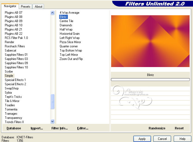193x142 pixels.
Task: Select Teph's Tricks category
Action: pyautogui.click(x=13, y=97)
